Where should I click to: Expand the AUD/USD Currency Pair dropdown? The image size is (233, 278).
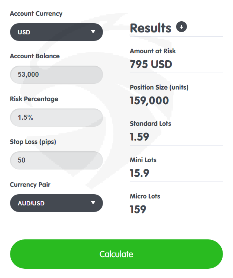pos(57,203)
